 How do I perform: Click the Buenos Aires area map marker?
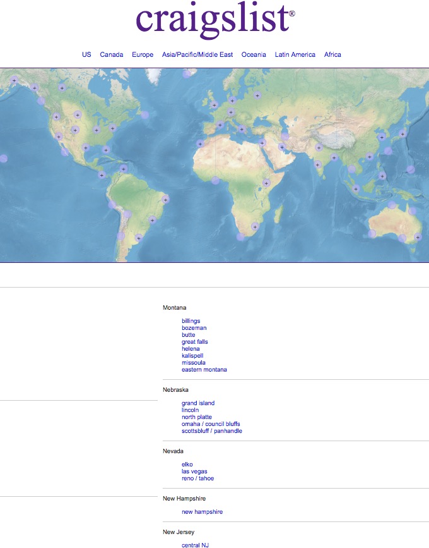click(x=139, y=238)
